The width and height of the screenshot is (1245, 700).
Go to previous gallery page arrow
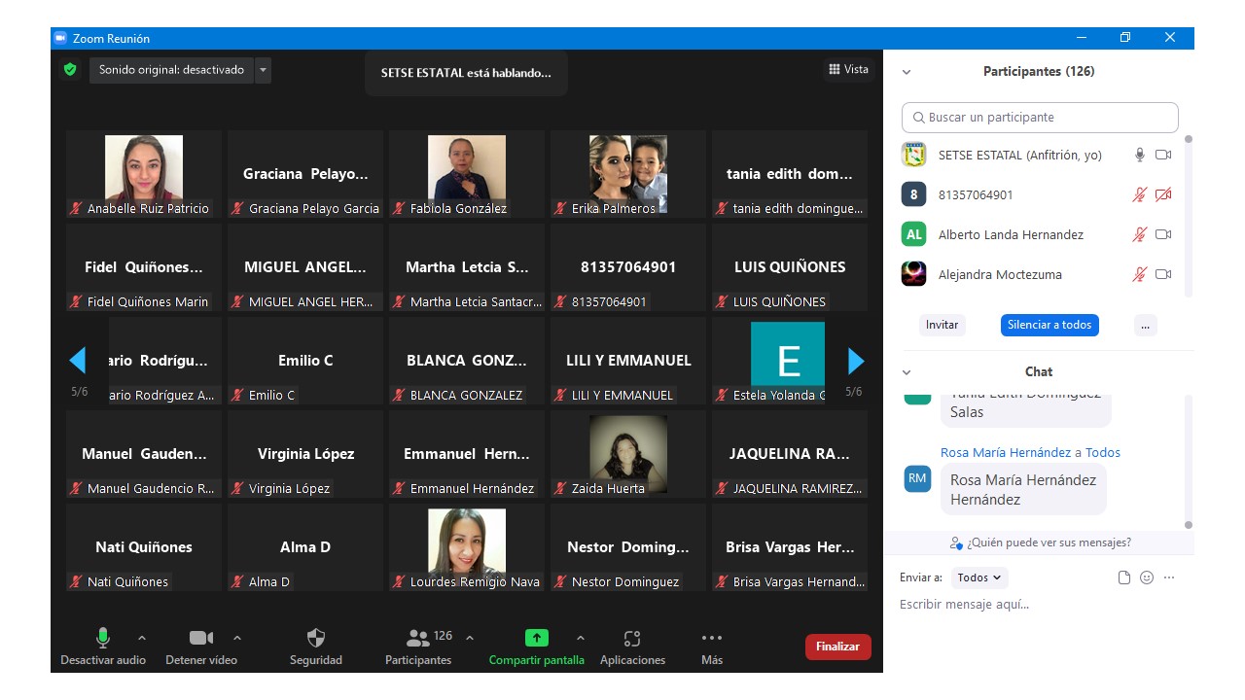click(78, 361)
